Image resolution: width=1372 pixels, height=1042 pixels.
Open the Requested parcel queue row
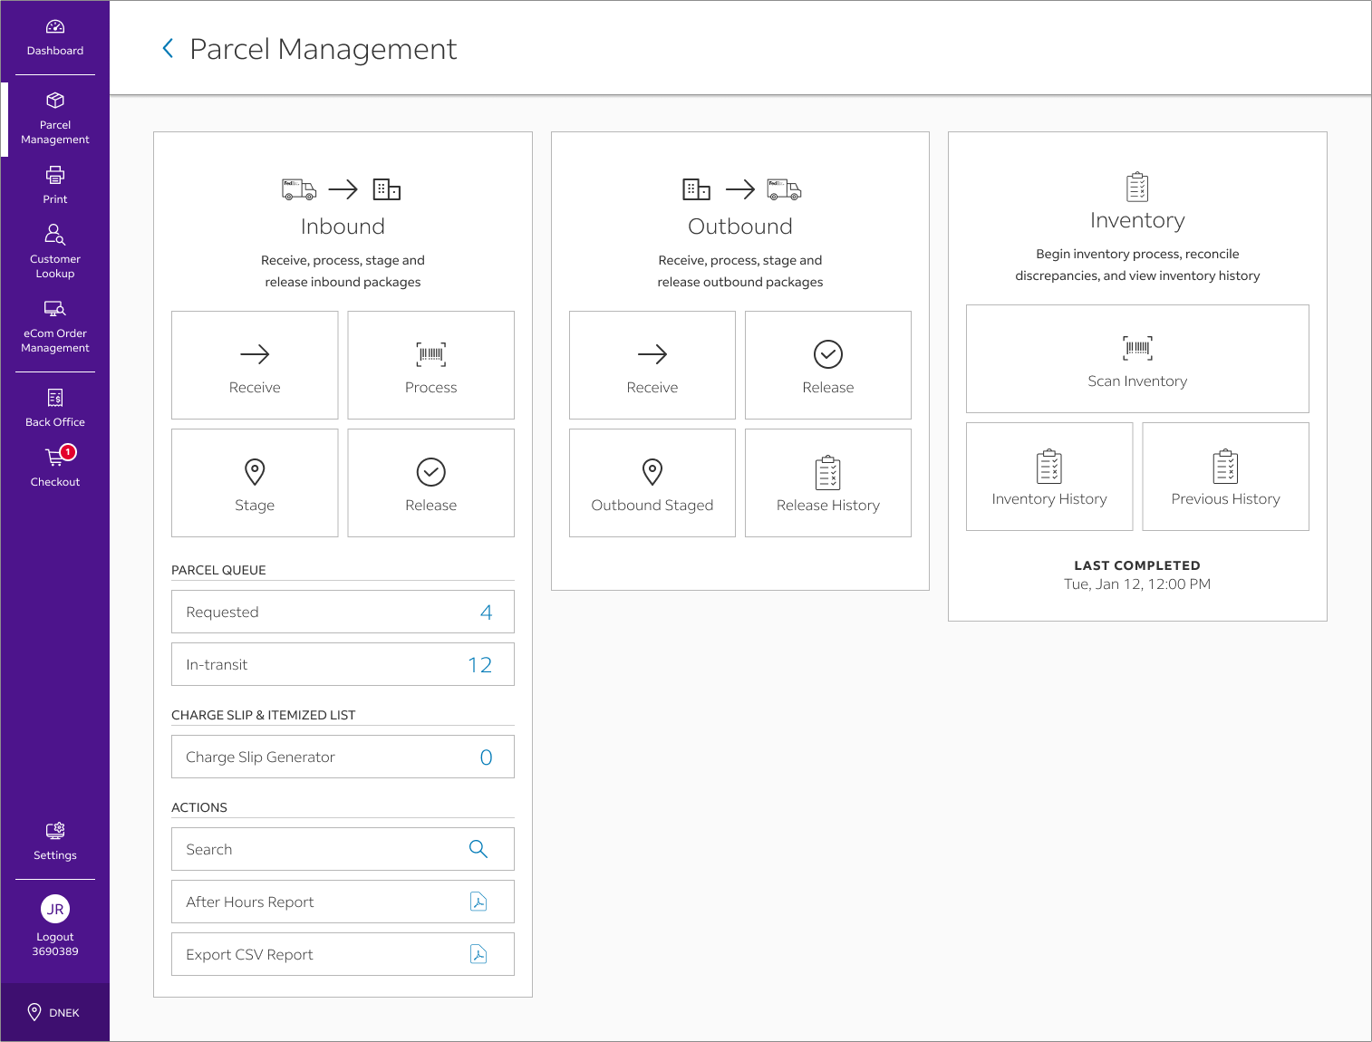343,612
